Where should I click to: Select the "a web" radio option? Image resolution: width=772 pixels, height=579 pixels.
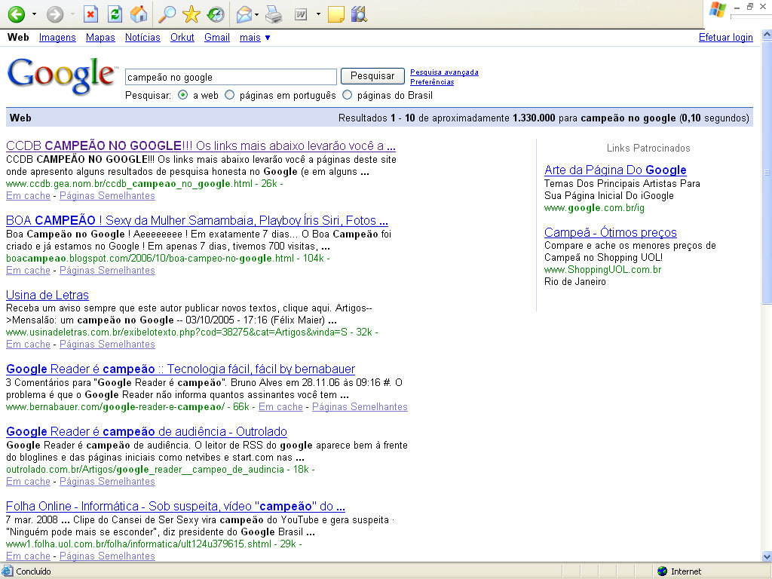click(x=183, y=96)
